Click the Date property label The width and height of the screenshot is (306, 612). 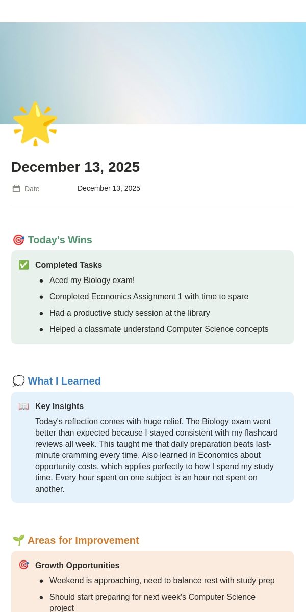pyautogui.click(x=32, y=189)
